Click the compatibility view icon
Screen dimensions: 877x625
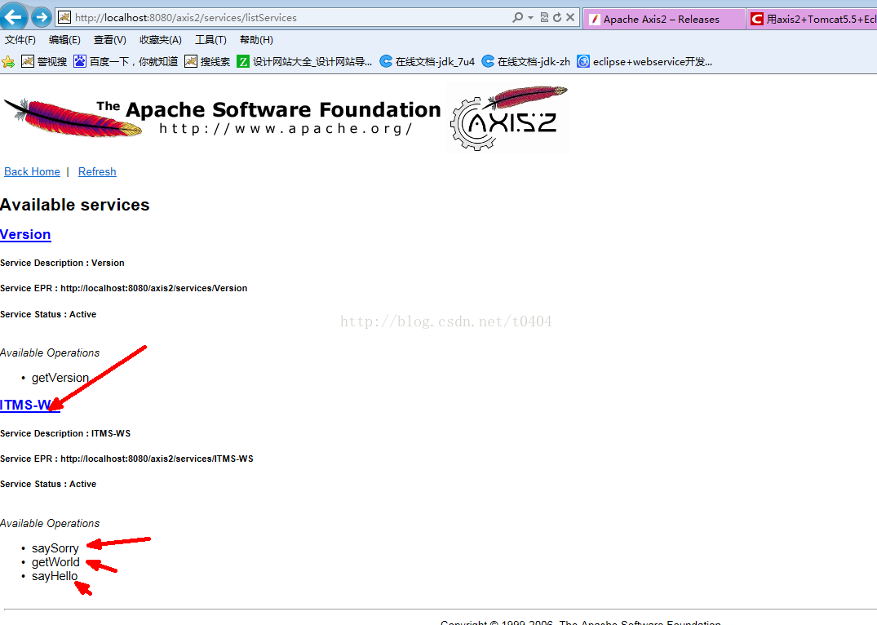point(544,17)
